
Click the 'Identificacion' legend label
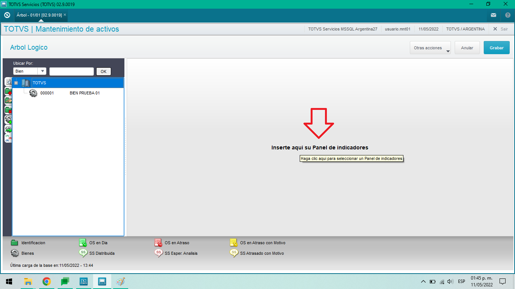tap(33, 243)
